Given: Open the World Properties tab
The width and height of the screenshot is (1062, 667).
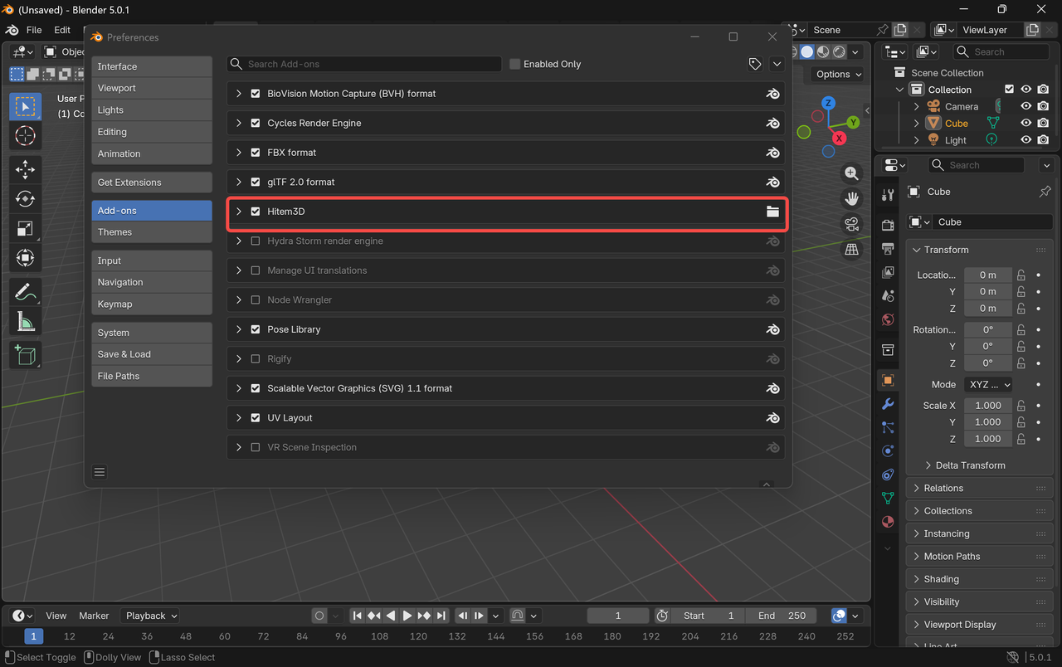Looking at the screenshot, I should (887, 319).
